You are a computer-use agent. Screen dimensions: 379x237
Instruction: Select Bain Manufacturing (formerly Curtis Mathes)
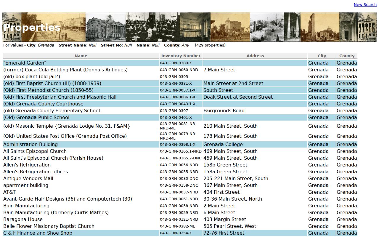coord(56,212)
